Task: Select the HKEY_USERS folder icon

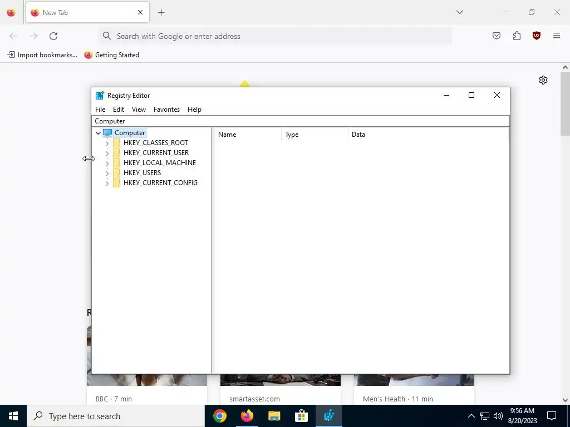Action: coord(116,173)
